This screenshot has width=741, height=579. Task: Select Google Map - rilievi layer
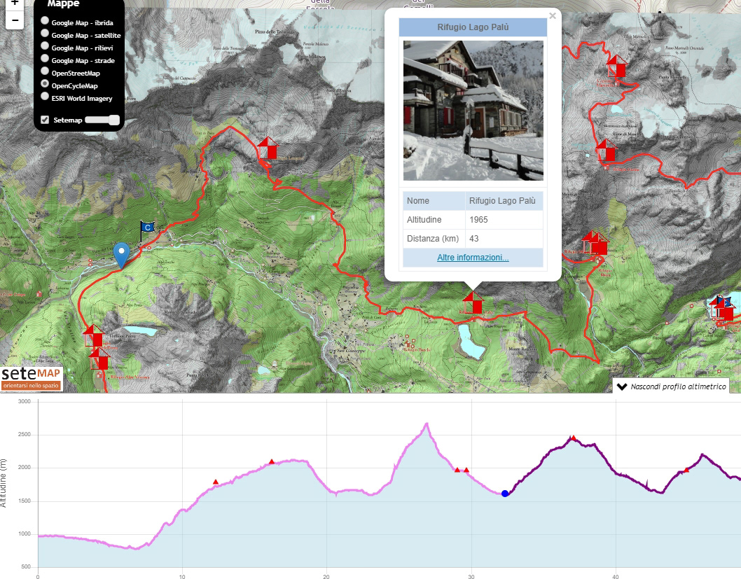[46, 47]
